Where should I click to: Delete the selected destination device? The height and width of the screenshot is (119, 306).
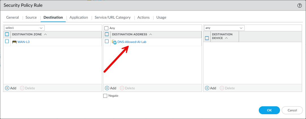[227, 88]
